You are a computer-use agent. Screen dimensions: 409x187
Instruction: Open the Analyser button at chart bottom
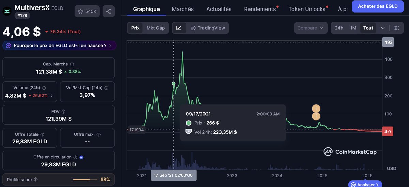point(365,185)
